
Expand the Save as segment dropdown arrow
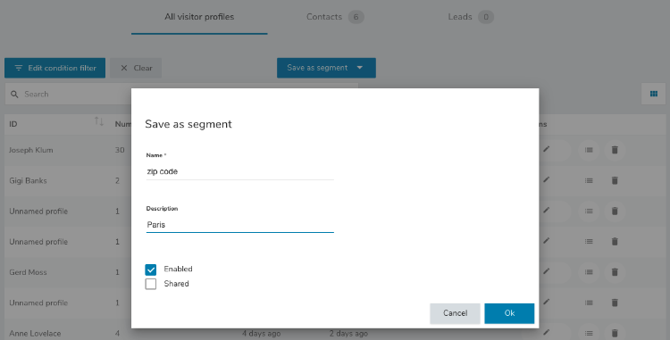pos(360,68)
